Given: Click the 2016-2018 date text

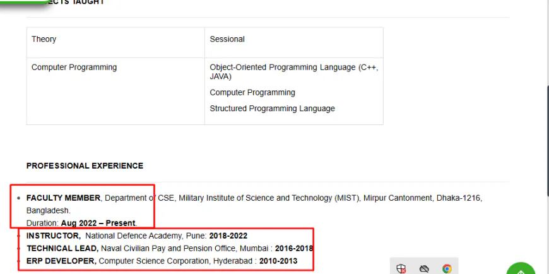Looking at the screenshot, I should (x=294, y=248).
